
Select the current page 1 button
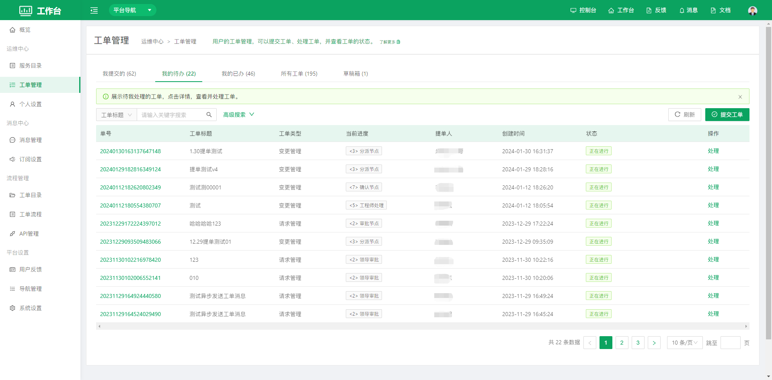(x=606, y=343)
